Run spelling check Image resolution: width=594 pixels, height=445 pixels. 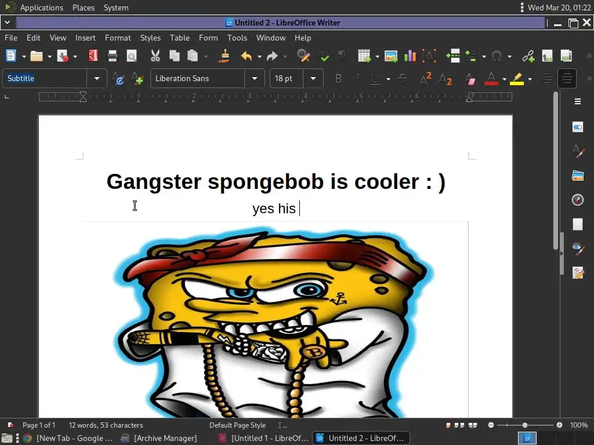pyautogui.click(x=323, y=56)
